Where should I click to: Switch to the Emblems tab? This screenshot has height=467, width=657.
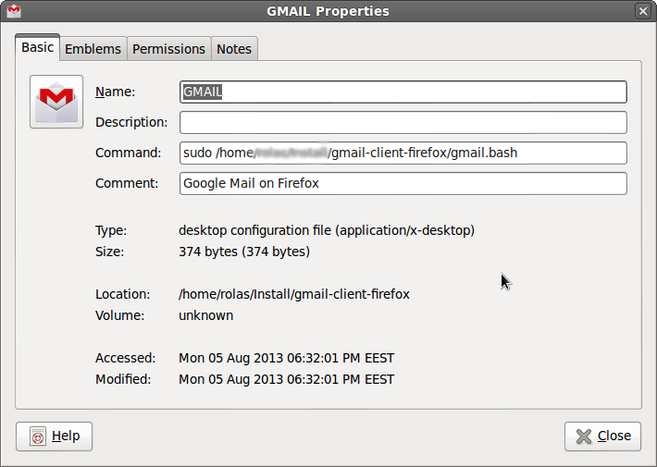[93, 49]
